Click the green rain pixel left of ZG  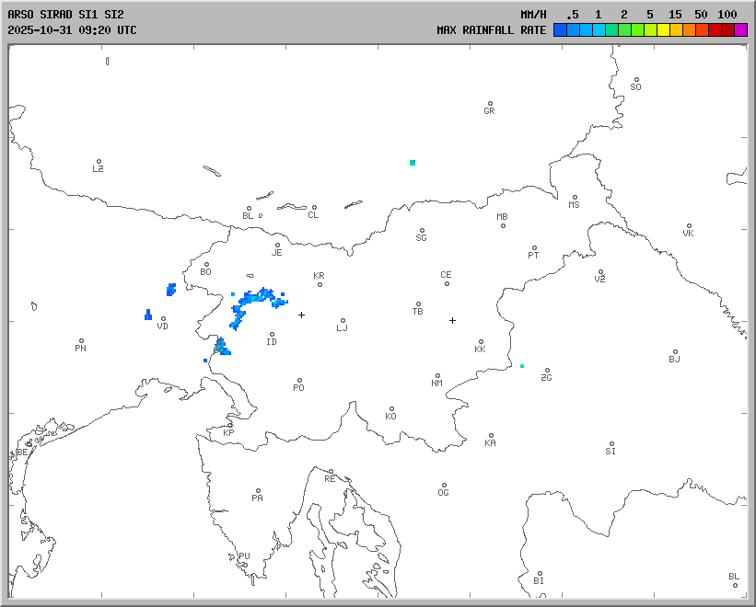tap(522, 366)
